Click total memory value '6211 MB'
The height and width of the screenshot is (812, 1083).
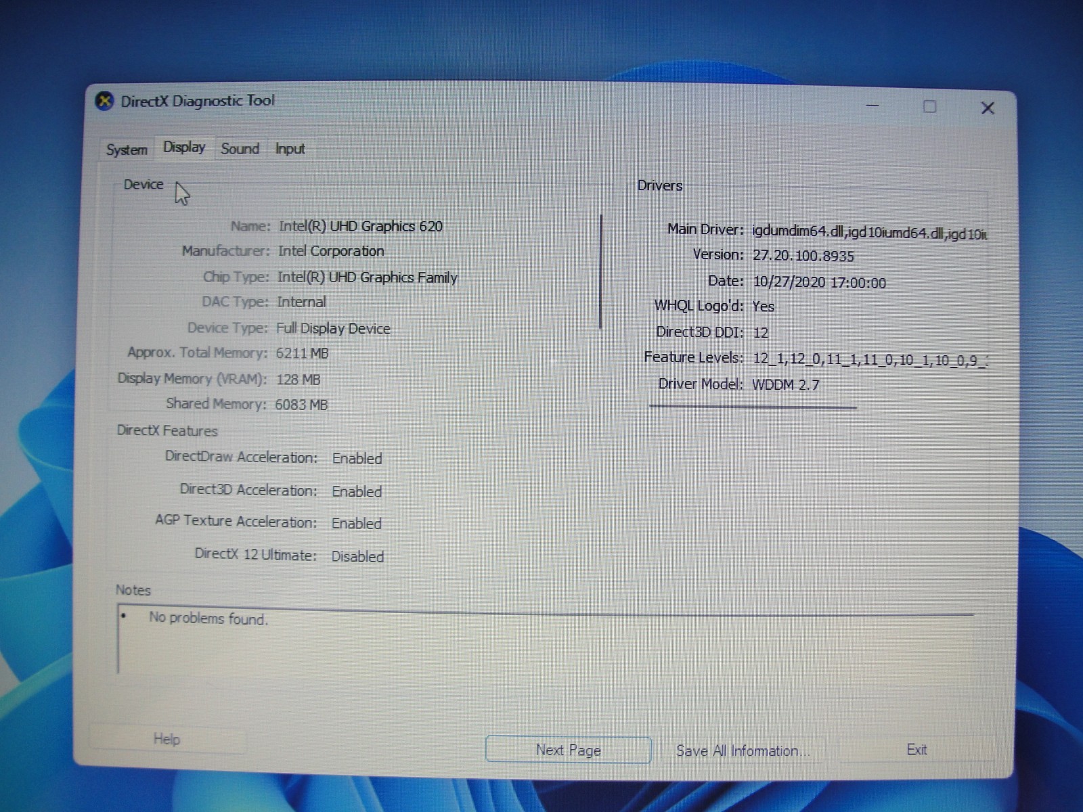click(302, 353)
